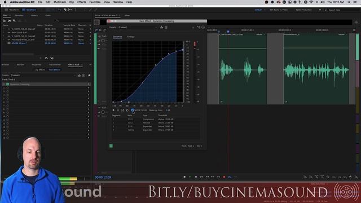Screen dimensions: 361x203
Task: Select Clip Effects in Effects Rack
Action: 39,69
